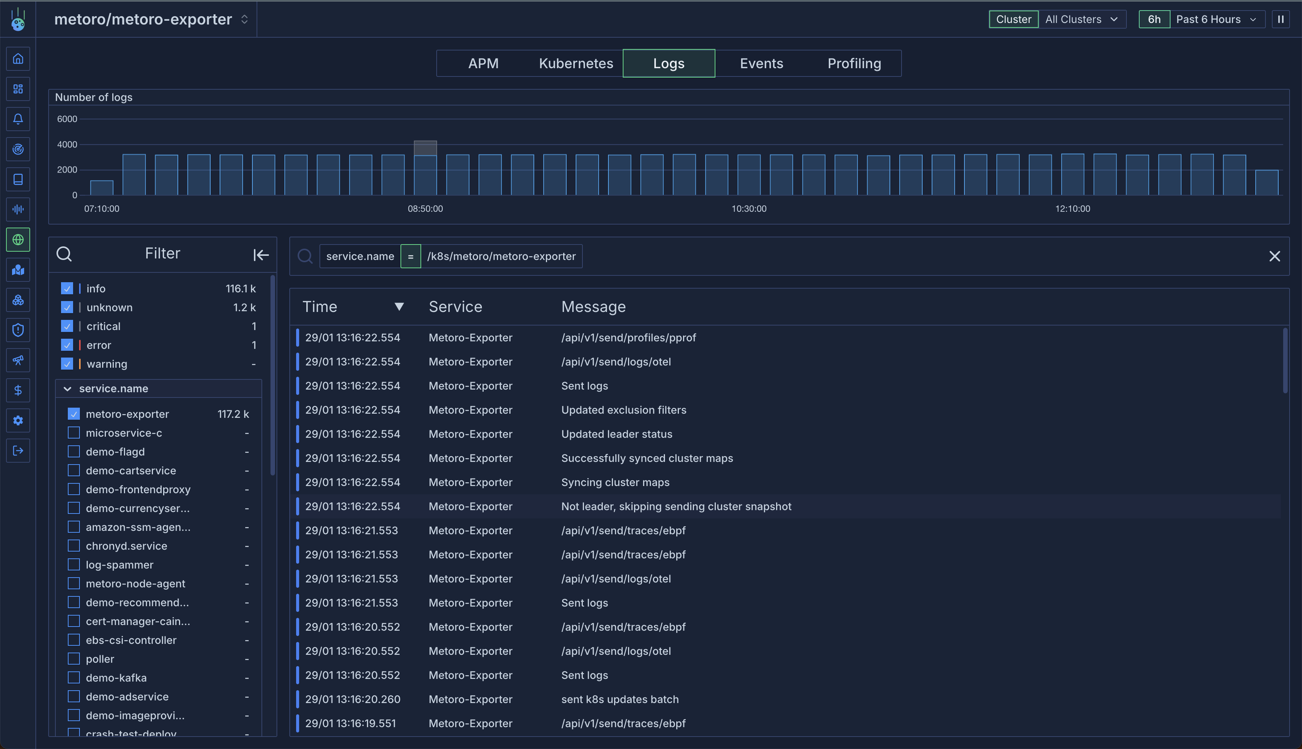Switch to the Profiling tab
The width and height of the screenshot is (1302, 749).
(854, 63)
